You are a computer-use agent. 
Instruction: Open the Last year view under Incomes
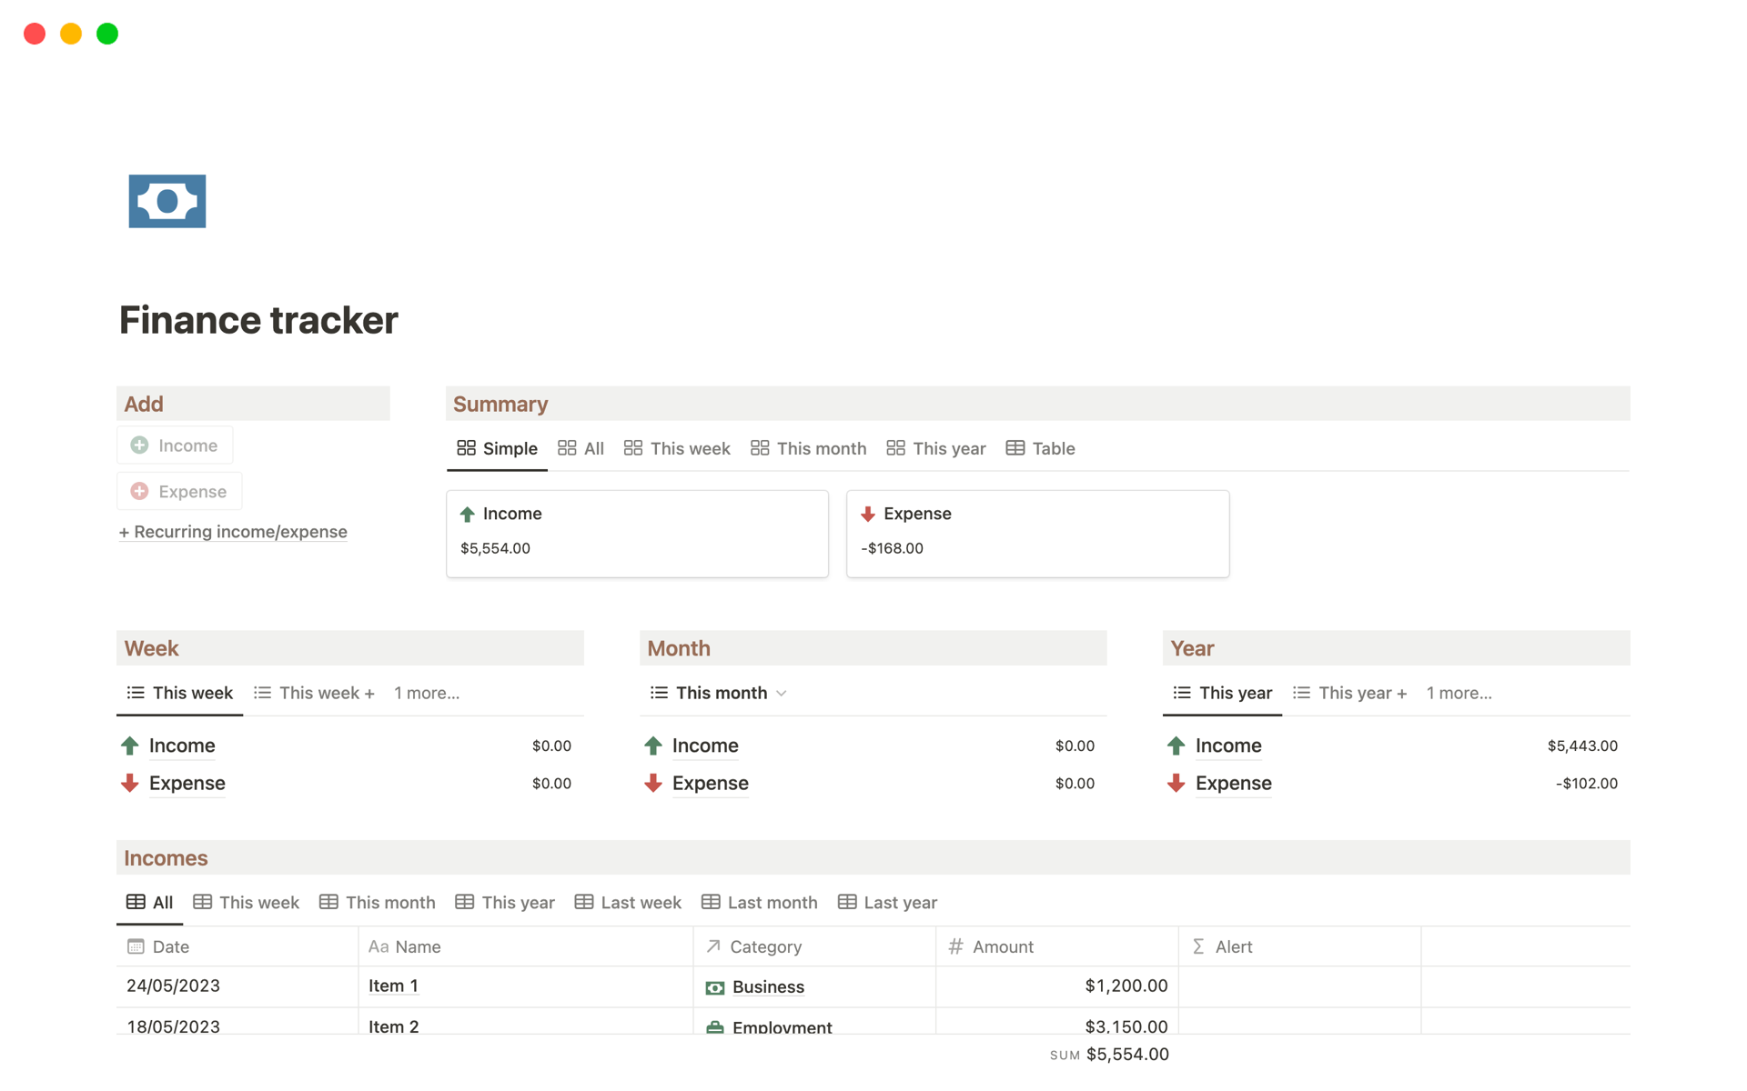click(x=887, y=902)
